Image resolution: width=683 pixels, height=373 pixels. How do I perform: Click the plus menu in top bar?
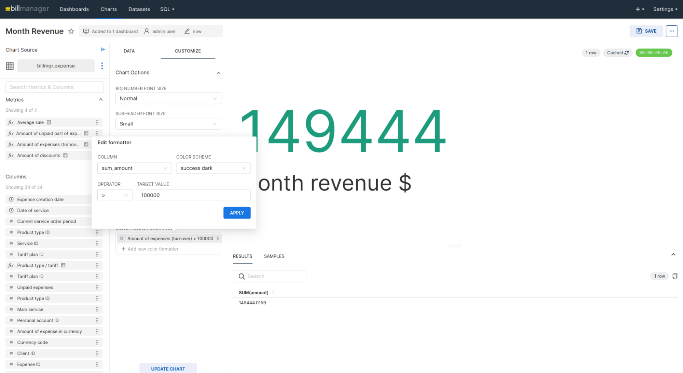(640, 9)
